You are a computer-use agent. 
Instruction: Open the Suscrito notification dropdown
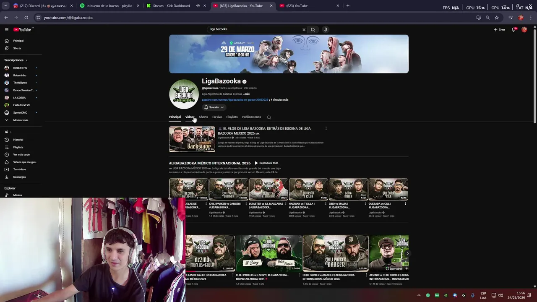click(x=214, y=107)
